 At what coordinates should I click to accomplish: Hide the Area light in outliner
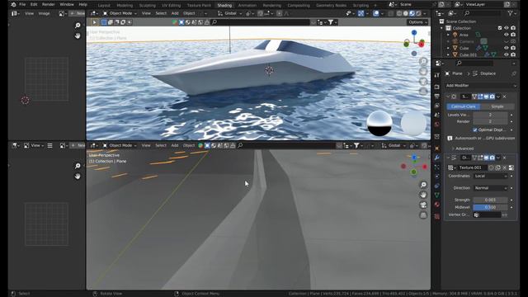pyautogui.click(x=507, y=35)
